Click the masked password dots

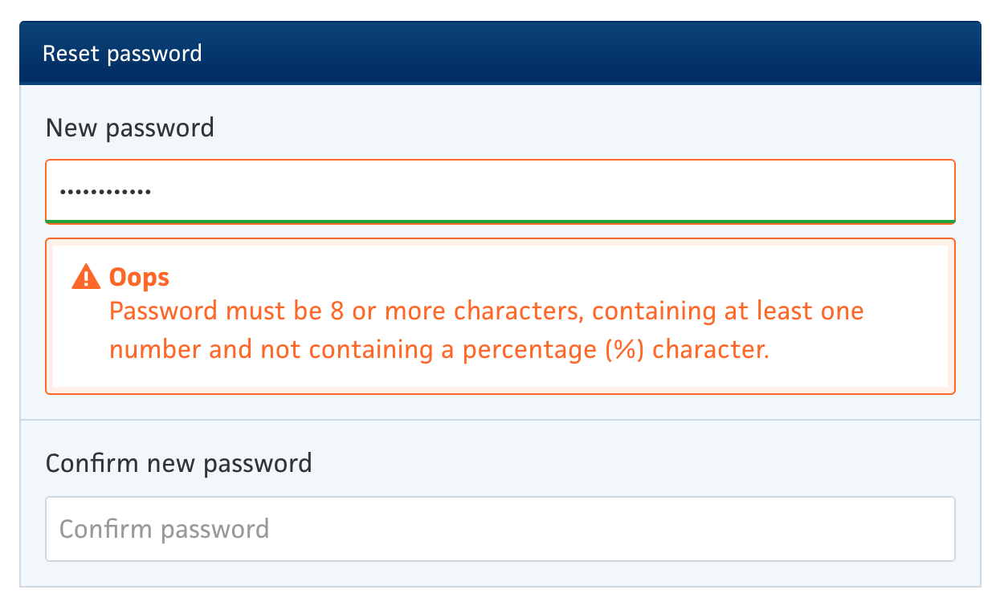pyautogui.click(x=105, y=193)
